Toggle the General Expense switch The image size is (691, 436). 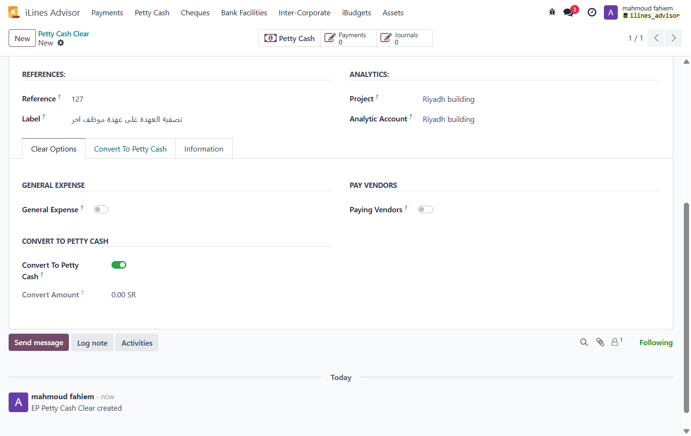101,209
